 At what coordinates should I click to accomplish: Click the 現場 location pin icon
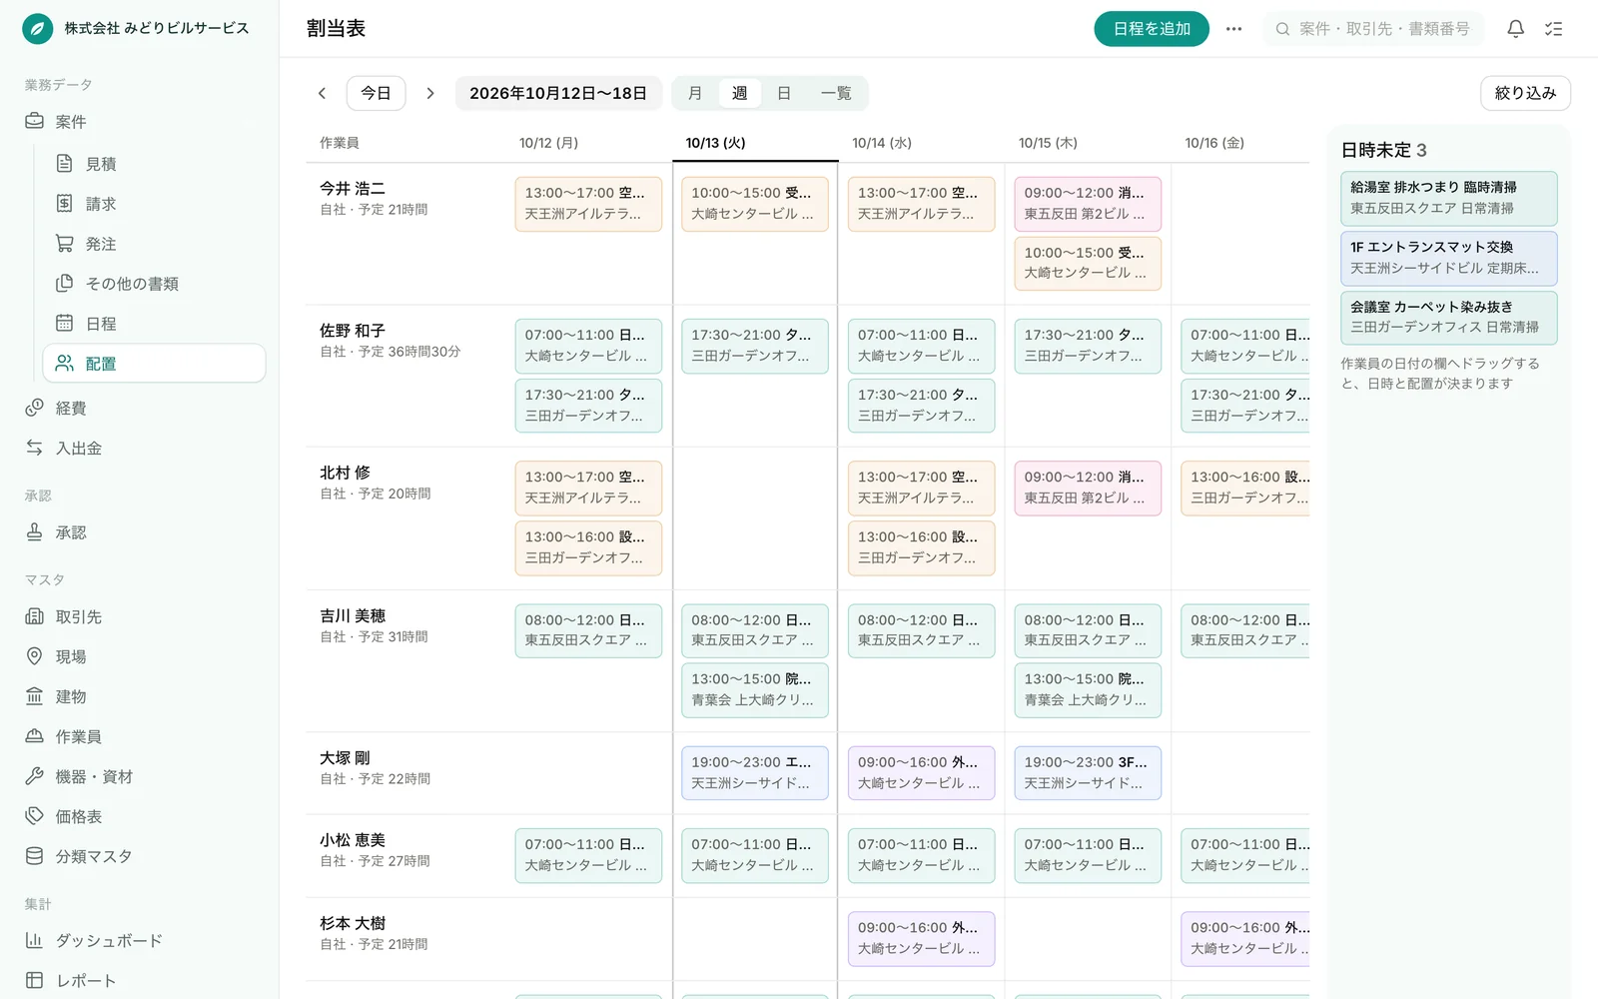pyautogui.click(x=34, y=656)
